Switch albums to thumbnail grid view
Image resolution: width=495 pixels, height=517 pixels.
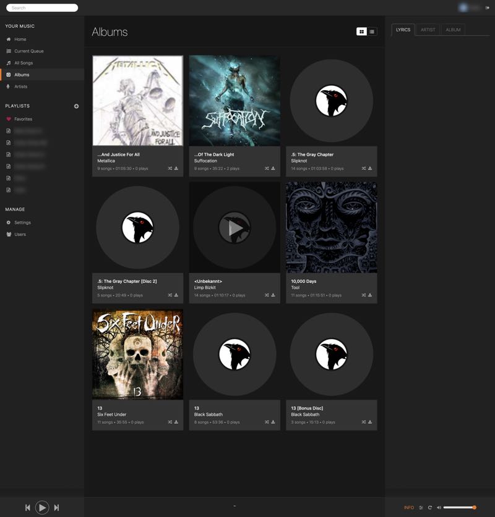tap(361, 32)
